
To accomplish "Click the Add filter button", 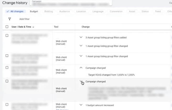I will coord(24,19).
